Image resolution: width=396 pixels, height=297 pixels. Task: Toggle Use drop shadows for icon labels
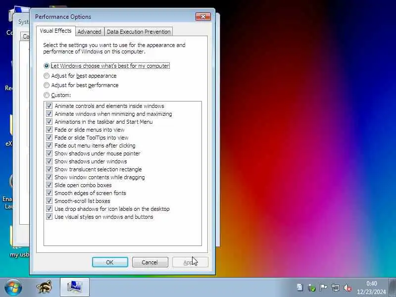49,209
